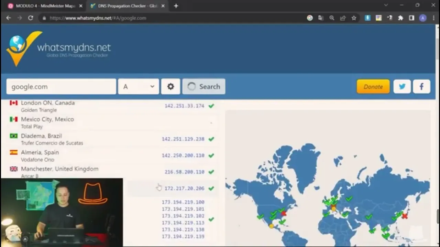440x247 pixels.
Task: Click IP address 173.194.219.100
Action: [183, 202]
